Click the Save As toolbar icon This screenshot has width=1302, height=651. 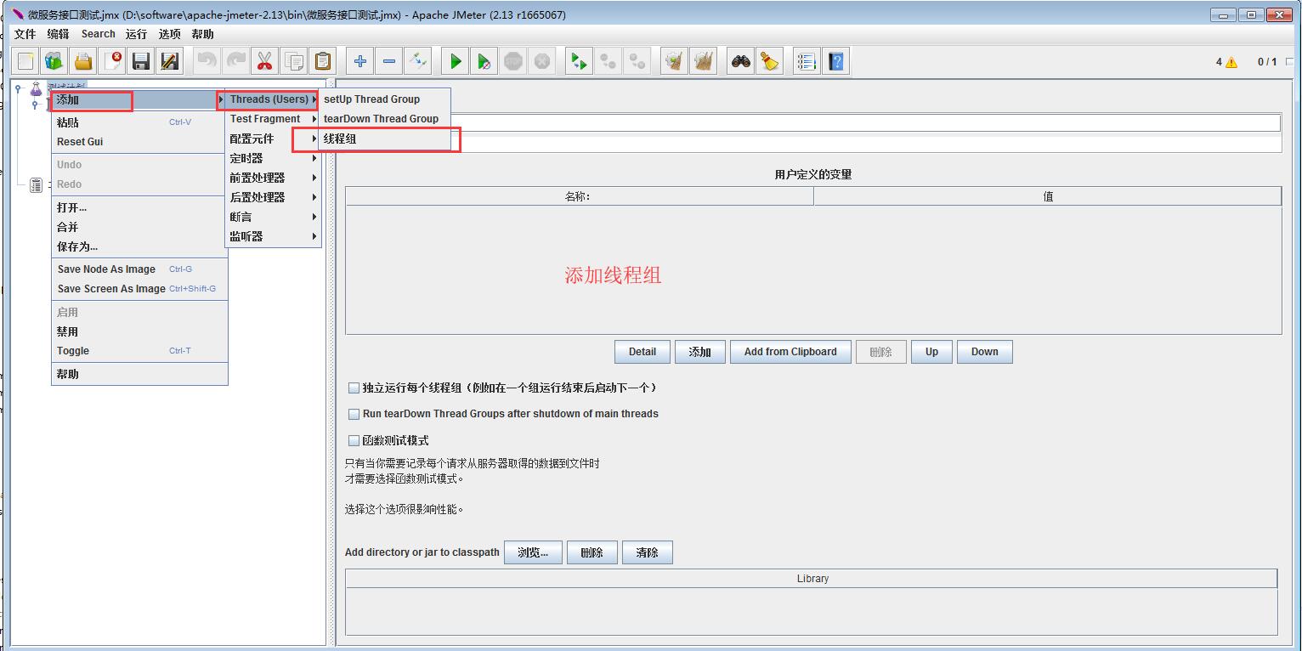170,61
